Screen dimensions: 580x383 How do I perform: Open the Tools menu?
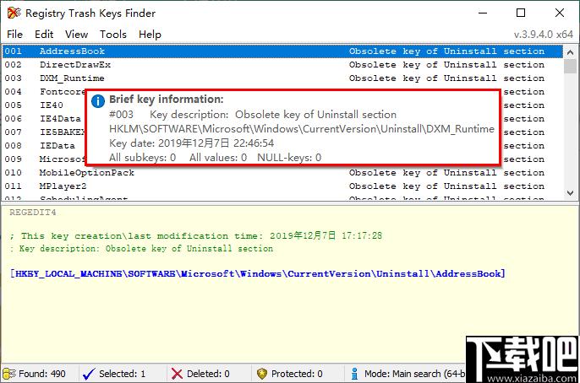click(113, 35)
